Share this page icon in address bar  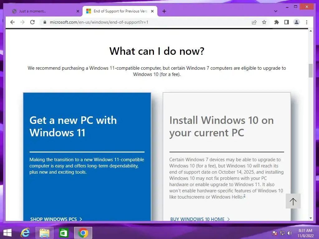coord(254,22)
